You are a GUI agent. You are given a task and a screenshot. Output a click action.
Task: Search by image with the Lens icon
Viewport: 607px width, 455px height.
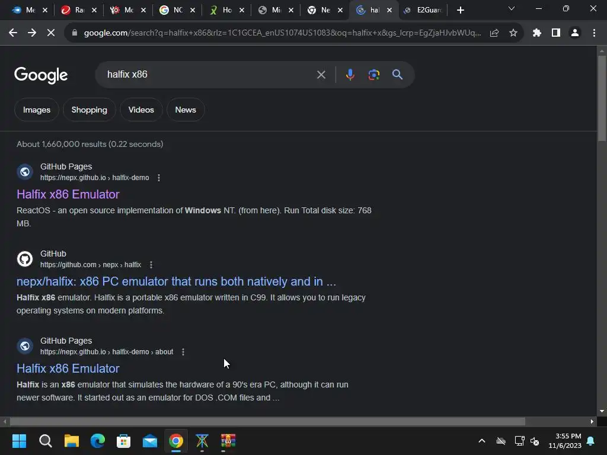tap(373, 75)
